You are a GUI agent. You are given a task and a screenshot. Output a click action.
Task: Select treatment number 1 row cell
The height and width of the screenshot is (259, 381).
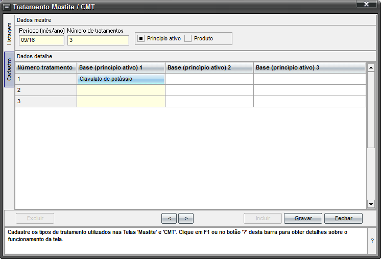click(x=46, y=79)
